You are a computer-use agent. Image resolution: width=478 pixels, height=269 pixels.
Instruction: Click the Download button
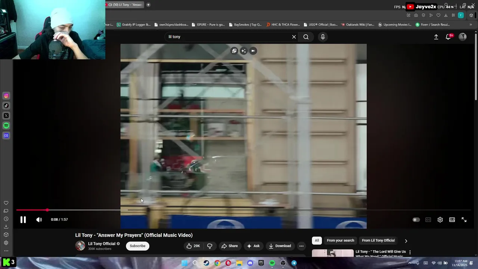pos(280,246)
